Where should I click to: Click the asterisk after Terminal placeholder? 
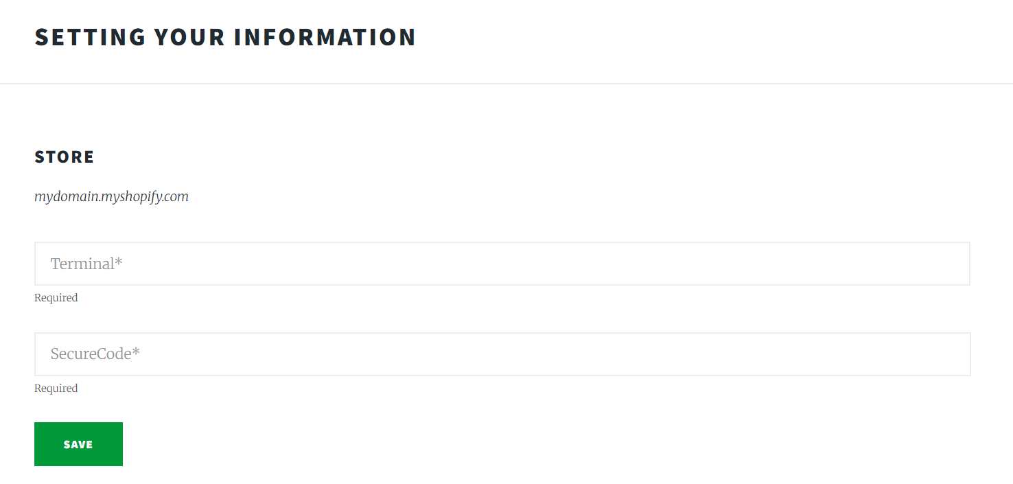coord(119,262)
